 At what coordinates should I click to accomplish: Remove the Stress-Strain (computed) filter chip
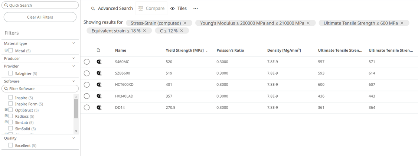[x=185, y=23]
